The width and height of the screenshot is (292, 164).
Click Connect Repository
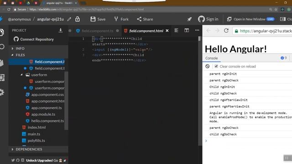34,39
